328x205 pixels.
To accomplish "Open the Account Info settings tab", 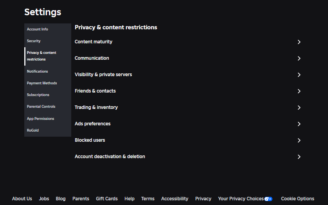I will click(x=38, y=29).
